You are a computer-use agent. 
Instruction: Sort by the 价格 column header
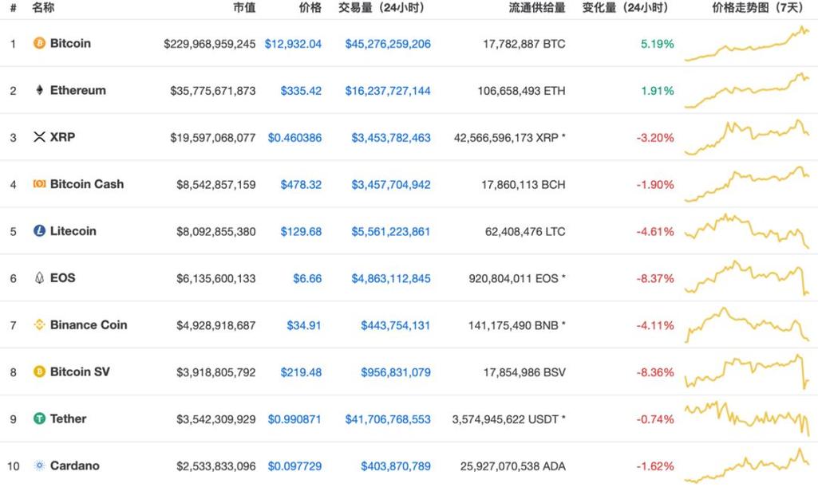(310, 7)
